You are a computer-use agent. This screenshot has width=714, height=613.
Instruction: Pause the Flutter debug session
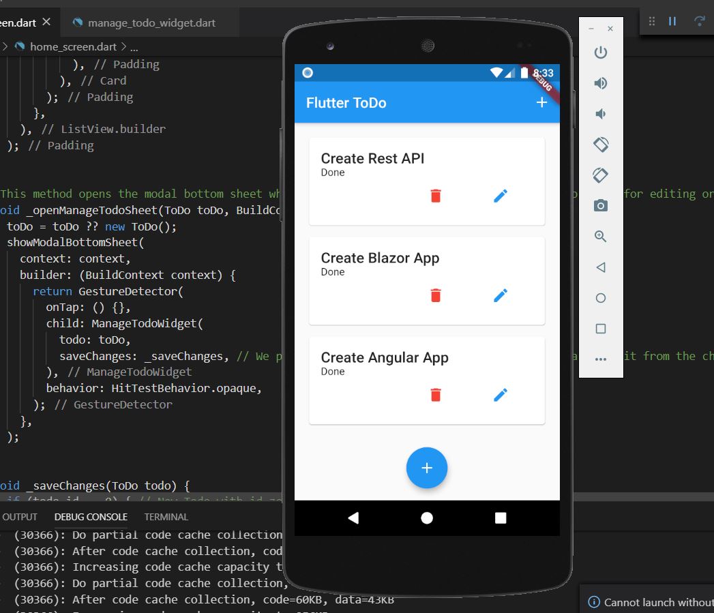[672, 20]
